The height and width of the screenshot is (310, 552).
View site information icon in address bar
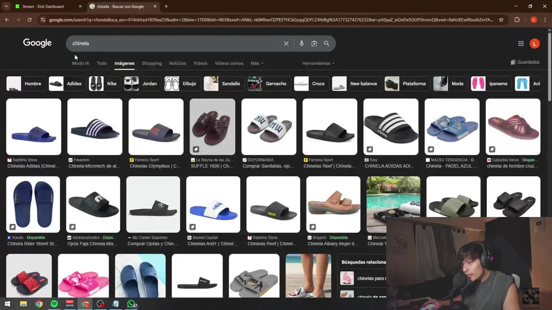click(42, 20)
